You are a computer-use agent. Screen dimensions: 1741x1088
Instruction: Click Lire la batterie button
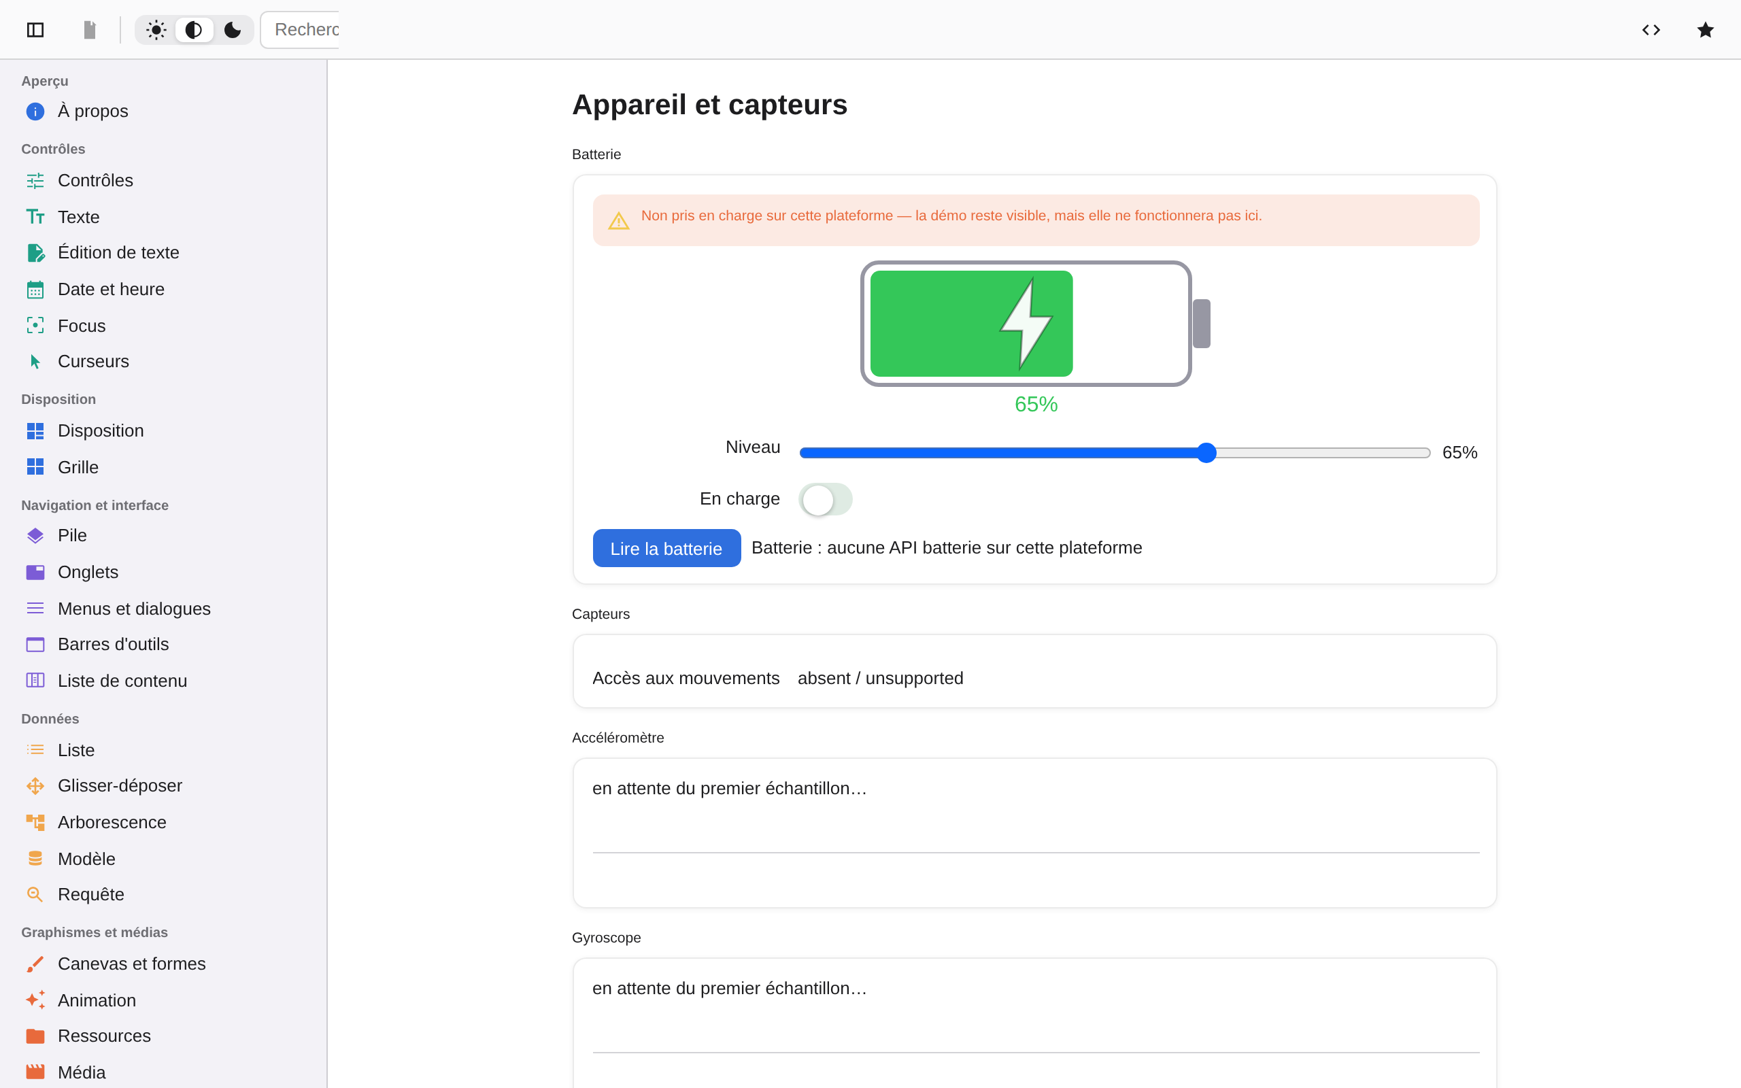point(666,548)
